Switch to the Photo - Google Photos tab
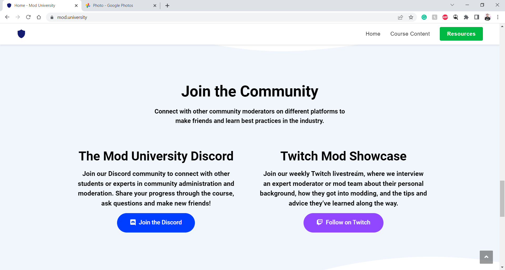 [121, 6]
